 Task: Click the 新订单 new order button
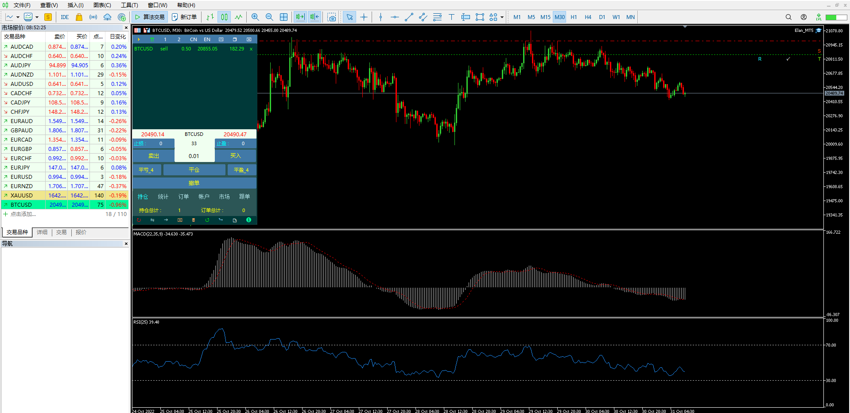point(184,17)
